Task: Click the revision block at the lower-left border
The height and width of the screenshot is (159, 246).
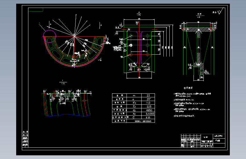Action: pyautogui.click(x=25, y=139)
